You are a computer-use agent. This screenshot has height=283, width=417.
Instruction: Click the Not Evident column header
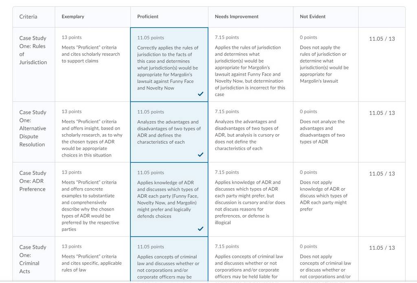312,16
